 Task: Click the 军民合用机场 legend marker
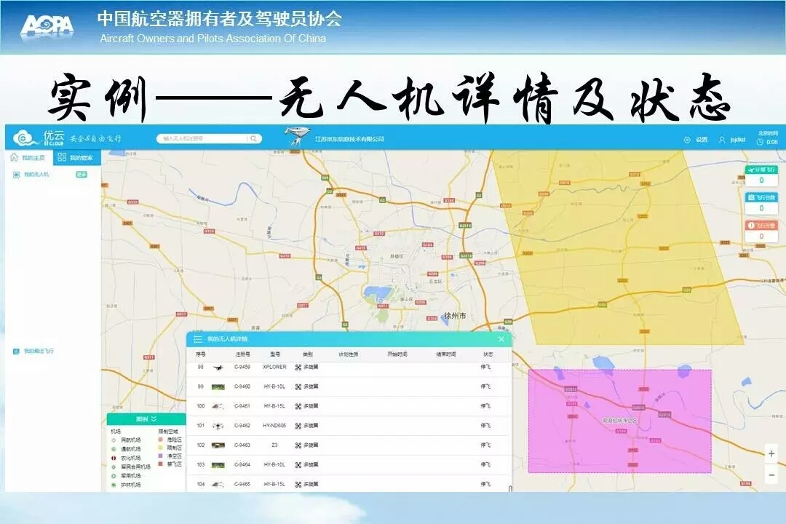114,467
